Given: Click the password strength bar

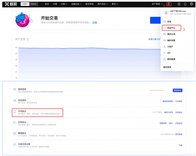Looking at the screenshot, I should pos(160,90).
